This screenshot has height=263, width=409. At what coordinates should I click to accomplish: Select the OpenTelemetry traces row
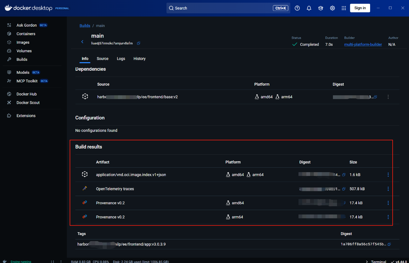(x=237, y=189)
